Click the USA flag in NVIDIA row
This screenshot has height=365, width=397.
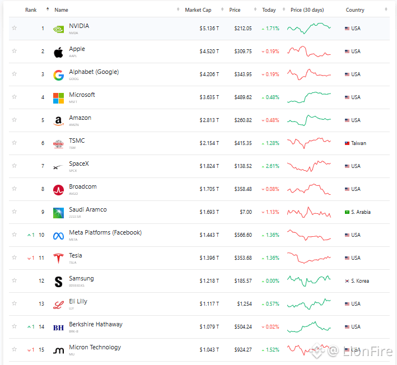(347, 29)
